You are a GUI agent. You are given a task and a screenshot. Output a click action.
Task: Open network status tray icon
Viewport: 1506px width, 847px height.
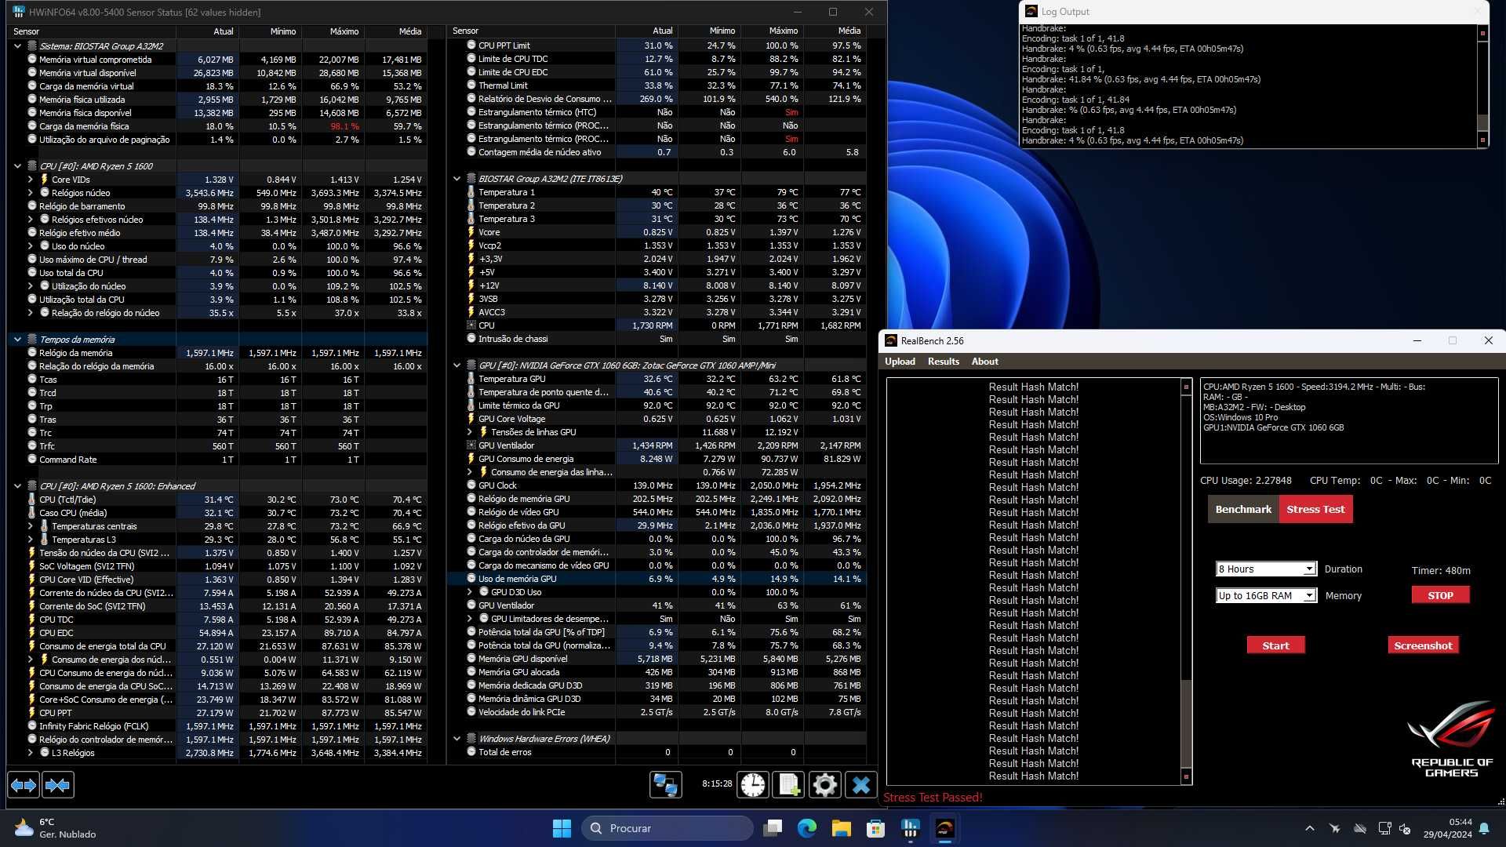tap(1384, 828)
